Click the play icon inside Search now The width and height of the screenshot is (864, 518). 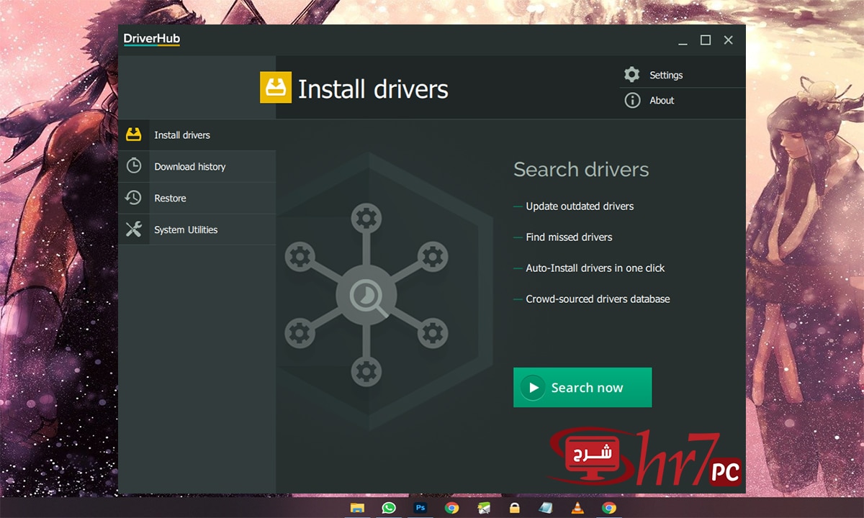pos(533,387)
